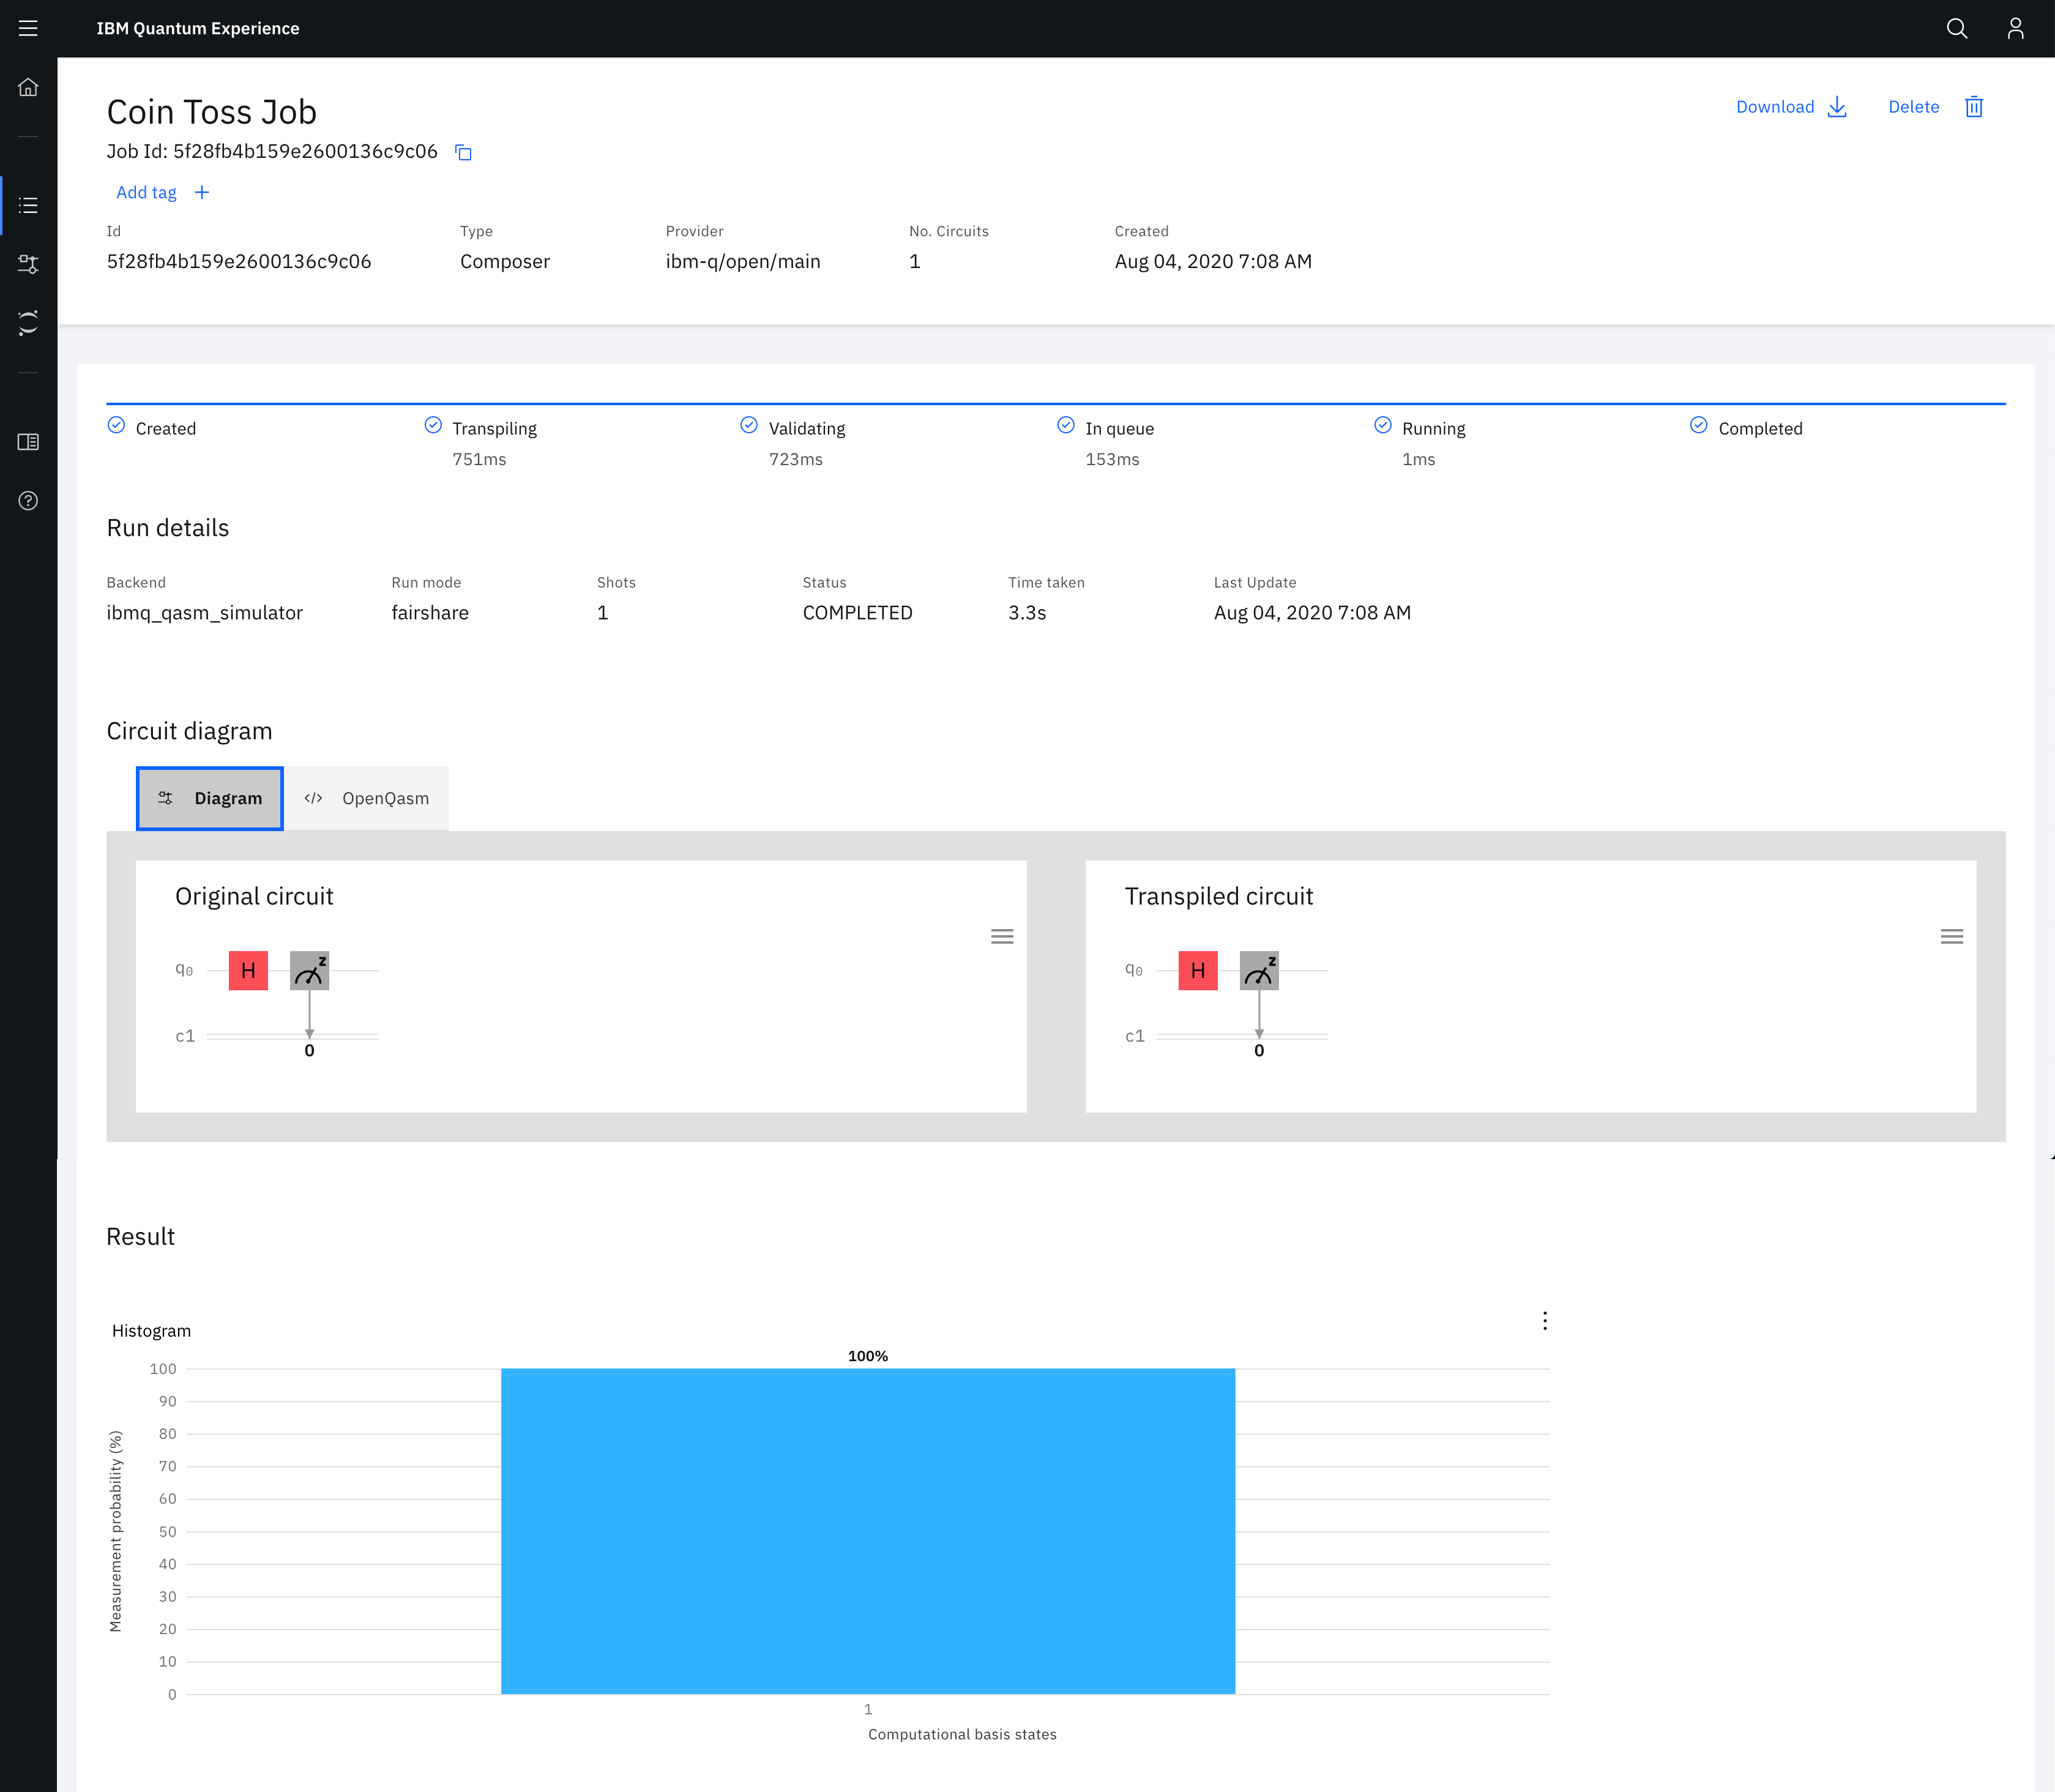Switch to the Diagram tab
Viewport: 2055px width, 1792px height.
[x=210, y=798]
